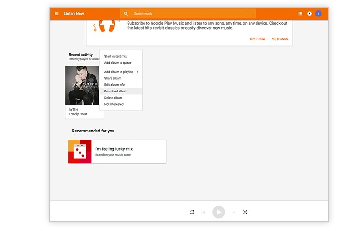353x231 pixels.
Task: Click the search magnifier icon
Action: click(126, 14)
